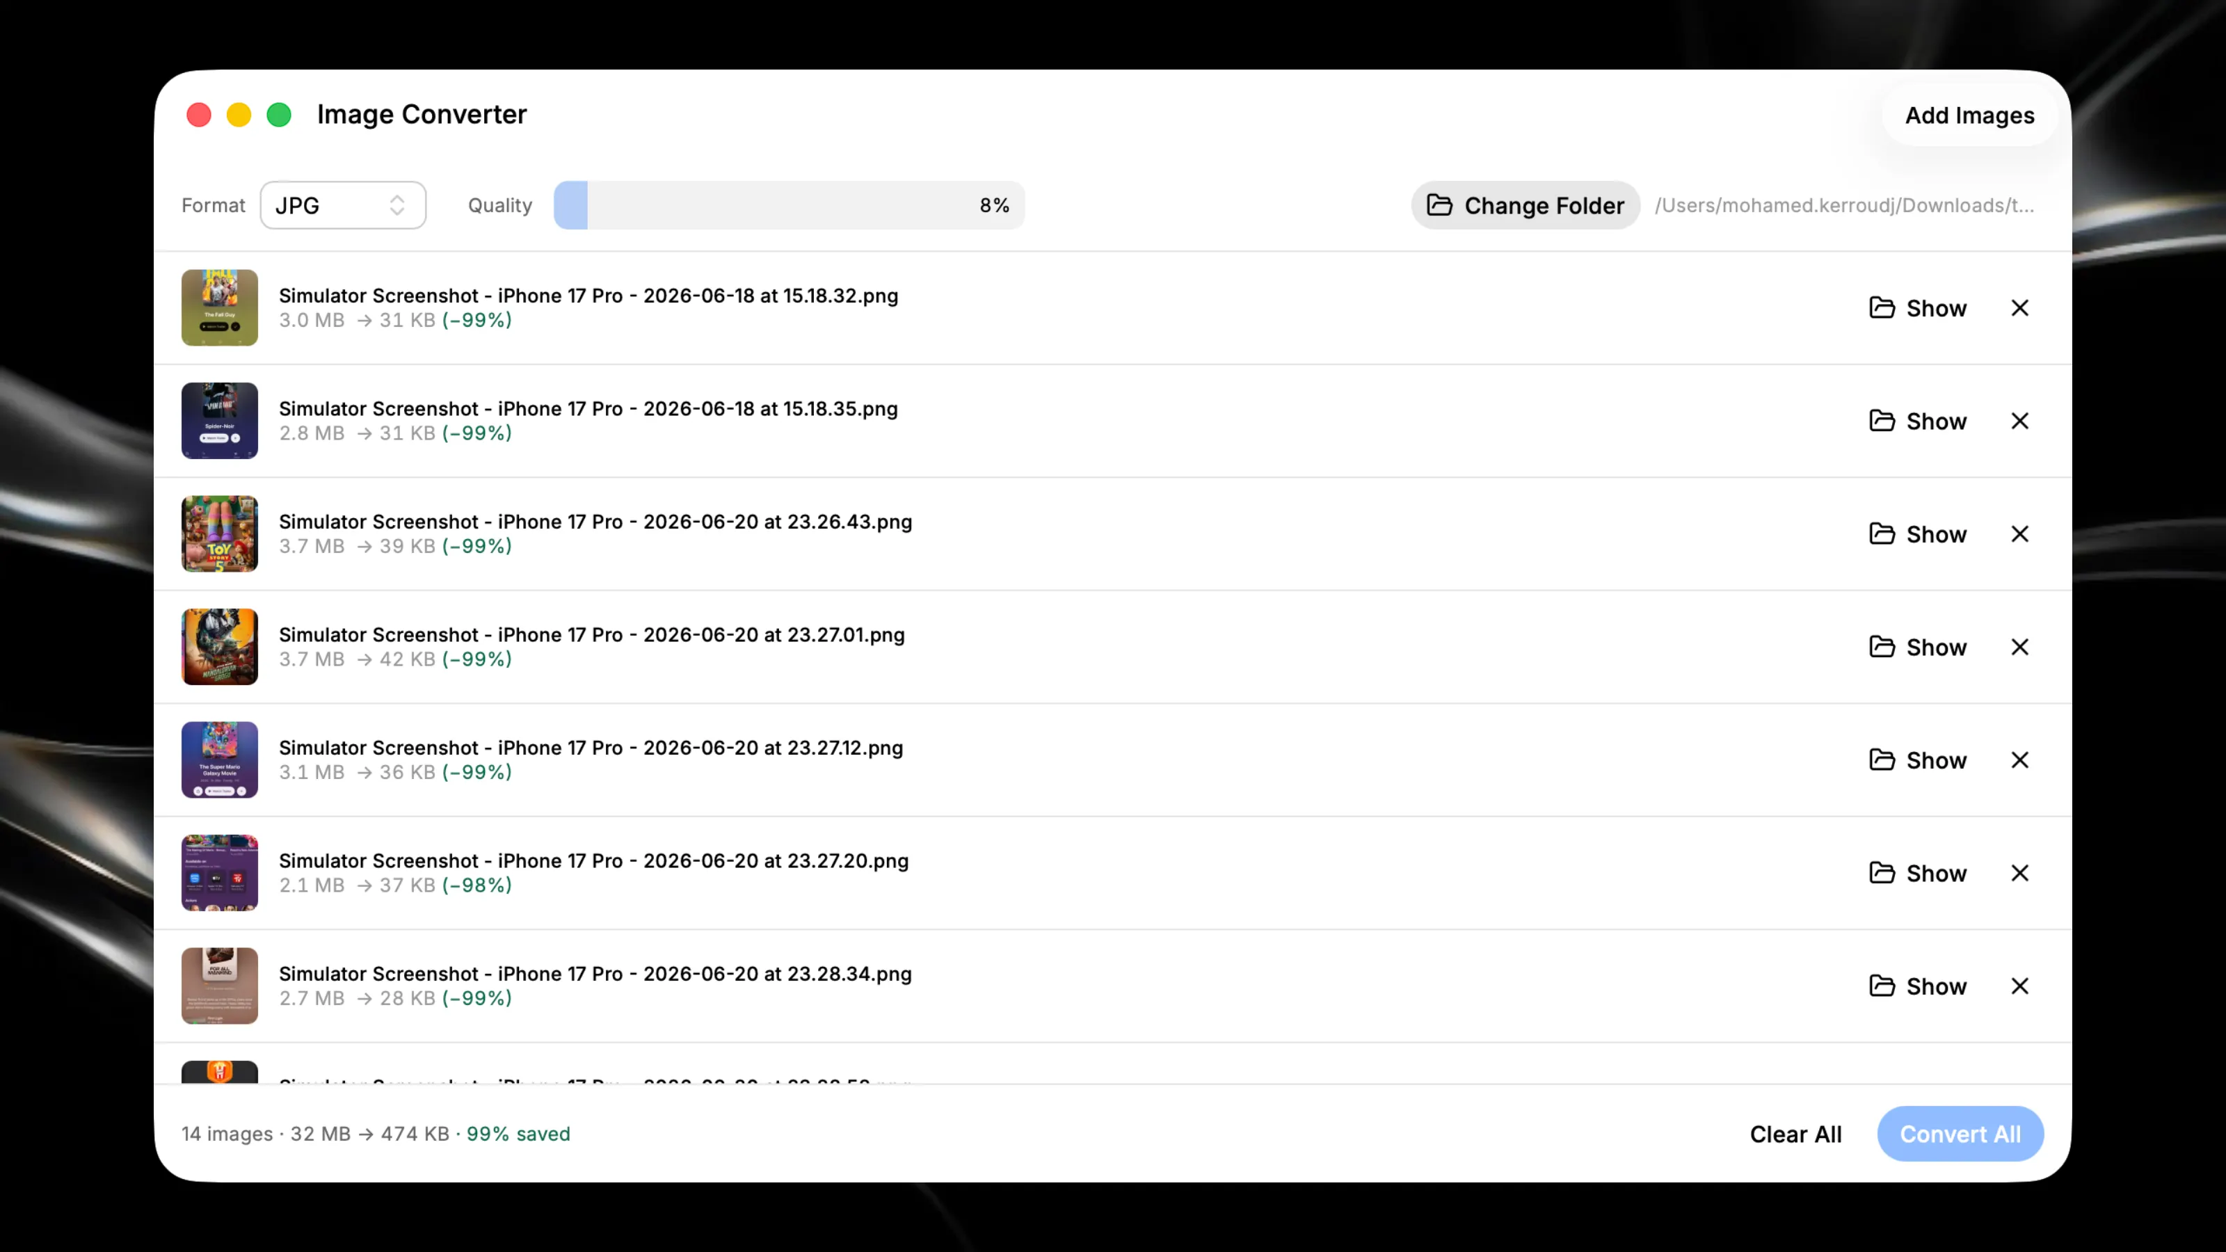Open the Toy Story thumbnail for 23.26.43.png
2226x1252 pixels.
tap(220, 534)
